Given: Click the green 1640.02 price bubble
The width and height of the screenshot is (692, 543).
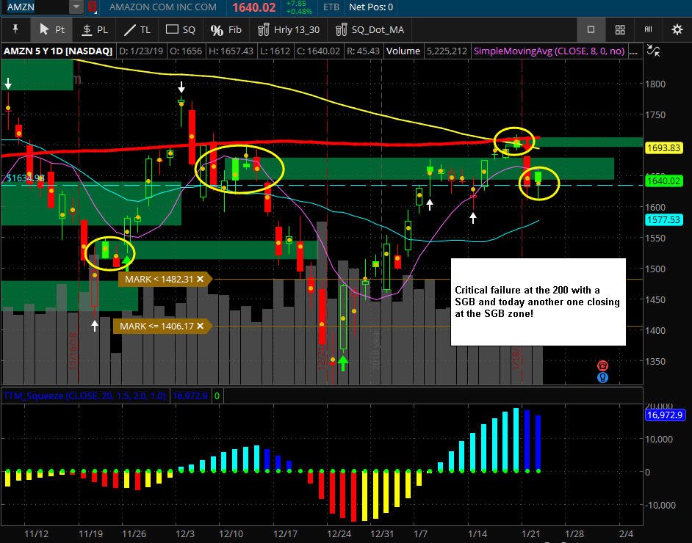Looking at the screenshot, I should (x=664, y=181).
